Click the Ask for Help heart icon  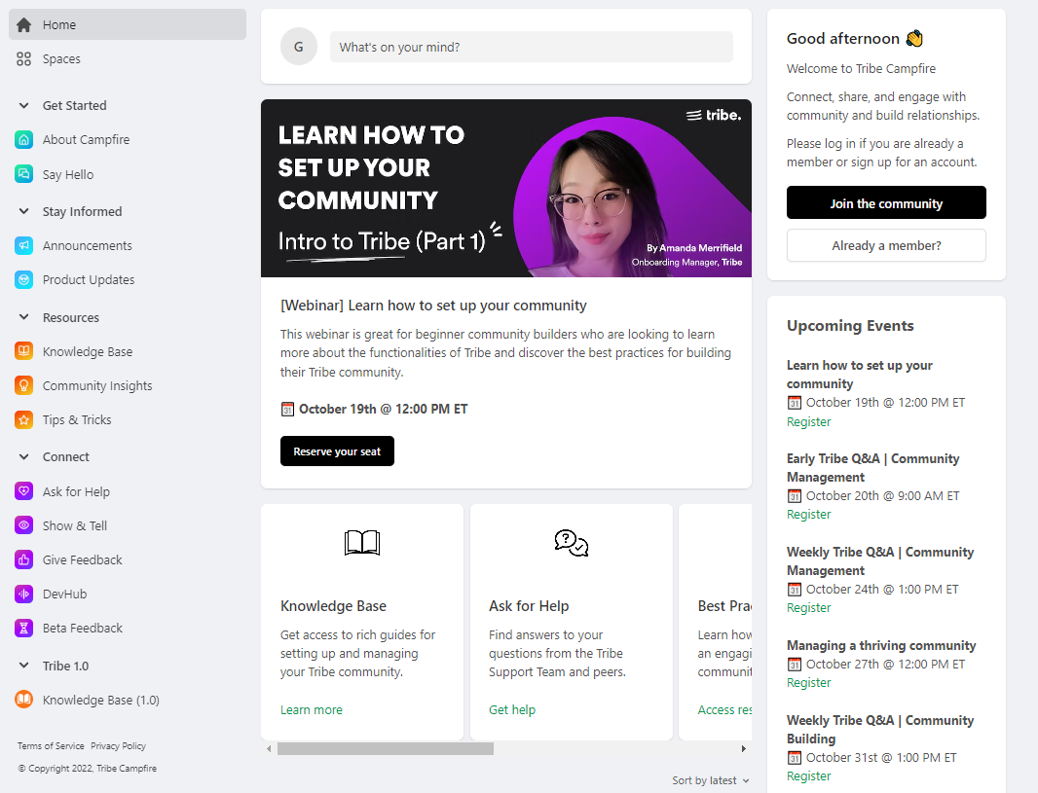[23, 491]
